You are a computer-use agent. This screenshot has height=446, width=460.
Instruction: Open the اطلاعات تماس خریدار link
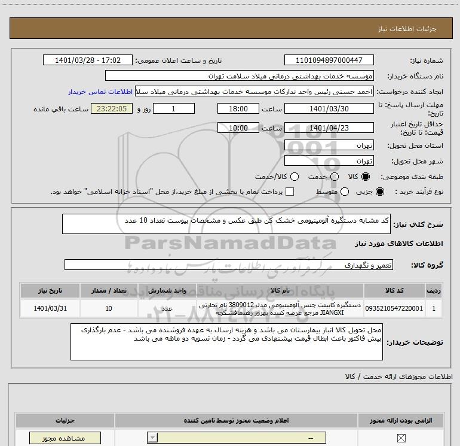(100, 92)
